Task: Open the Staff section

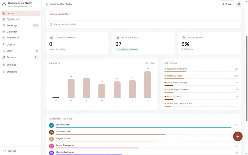Action: [x=20, y=51]
